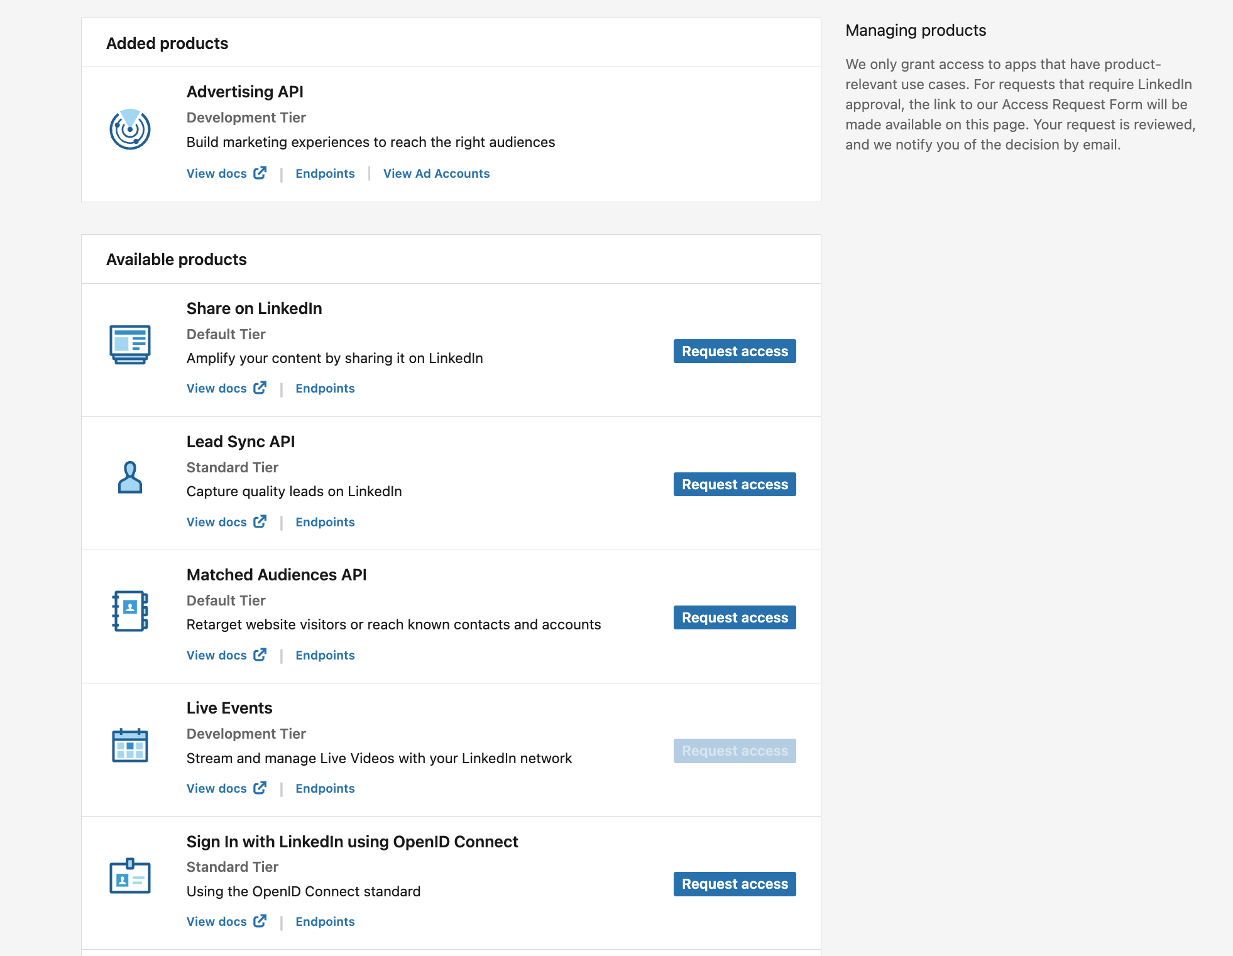Image resolution: width=1233 pixels, height=956 pixels.
Task: Click the OpenID Connect ID badge icon
Action: click(x=130, y=876)
